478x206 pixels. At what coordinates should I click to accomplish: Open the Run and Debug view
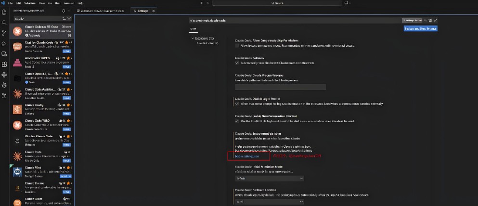point(4,44)
